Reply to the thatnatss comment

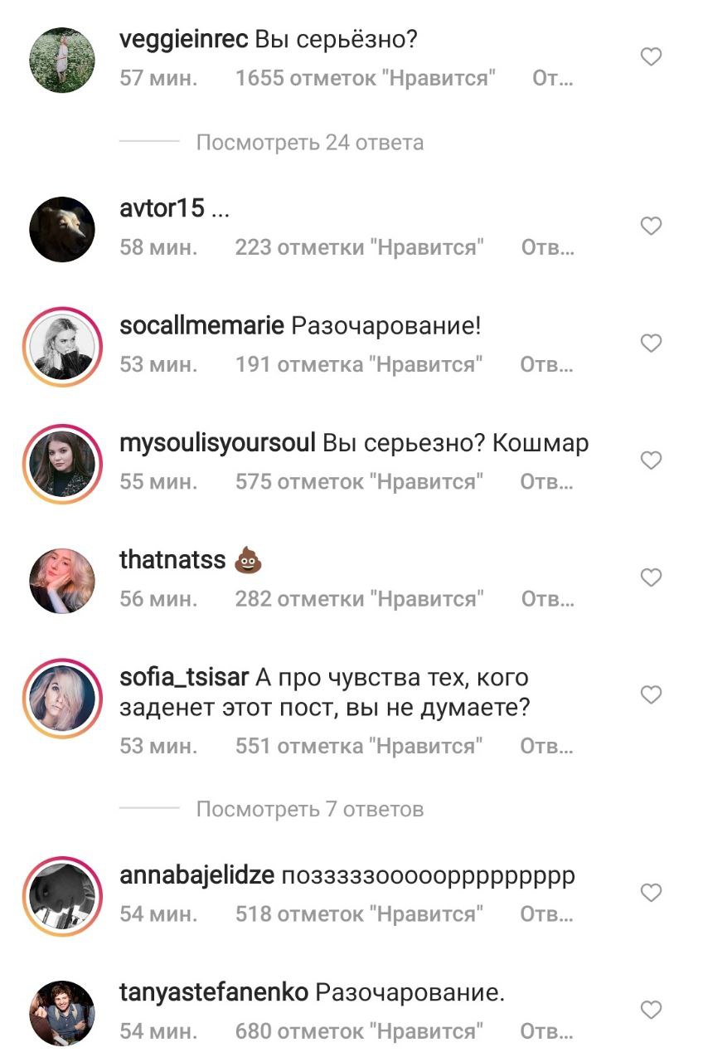point(547,599)
